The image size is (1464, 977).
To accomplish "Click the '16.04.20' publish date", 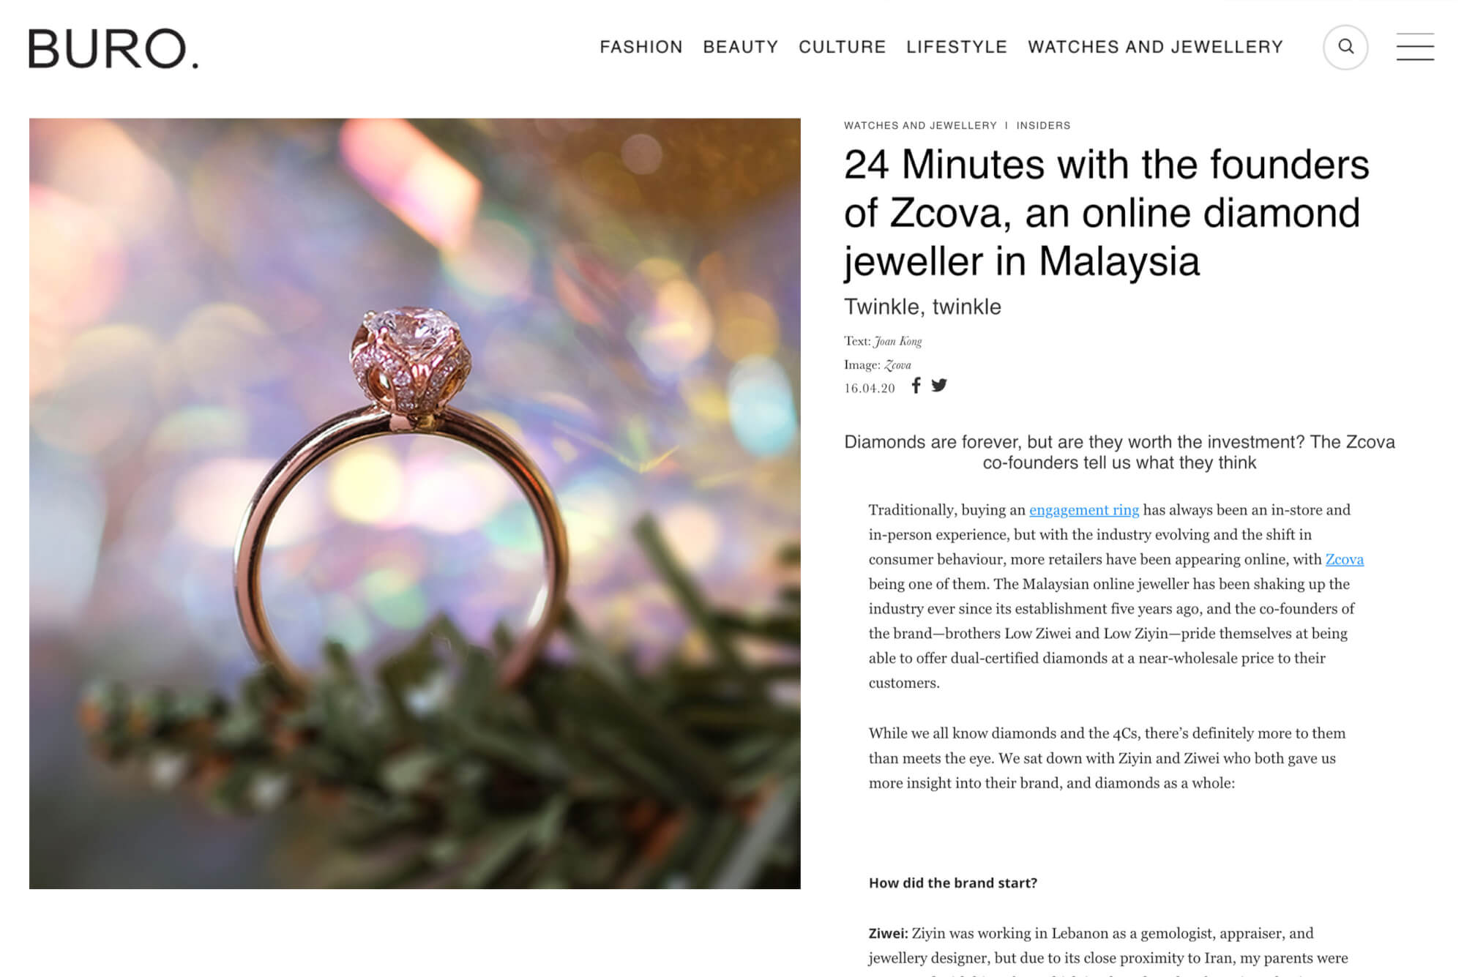I will click(x=870, y=389).
